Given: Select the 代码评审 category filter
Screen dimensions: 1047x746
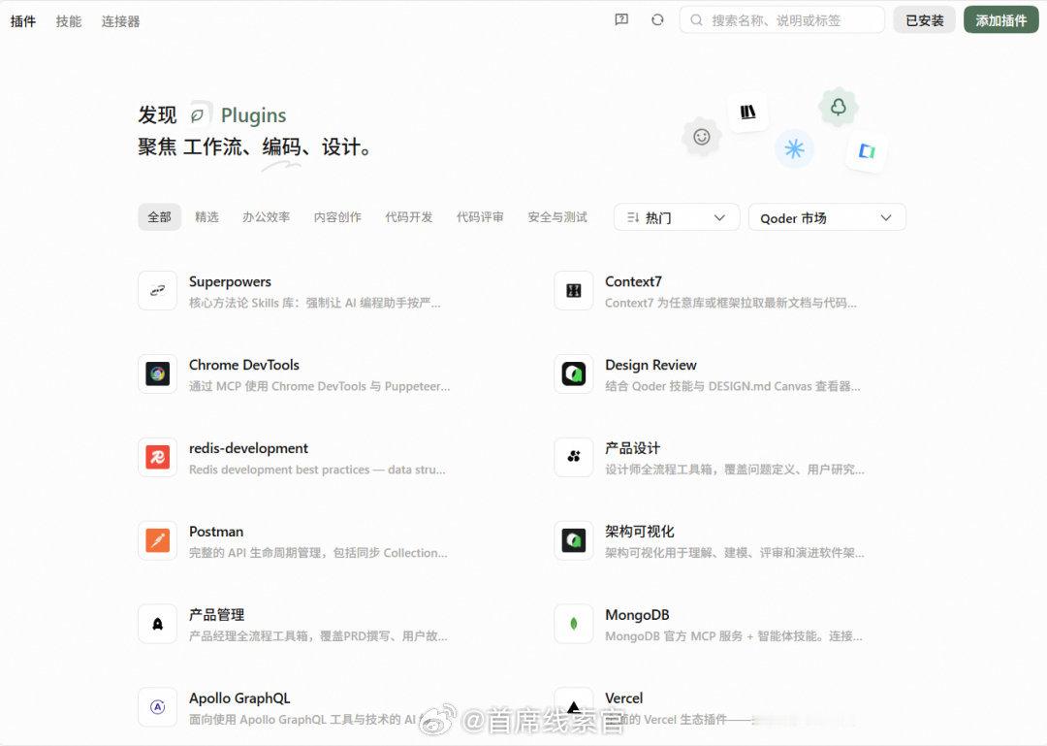Looking at the screenshot, I should (480, 217).
